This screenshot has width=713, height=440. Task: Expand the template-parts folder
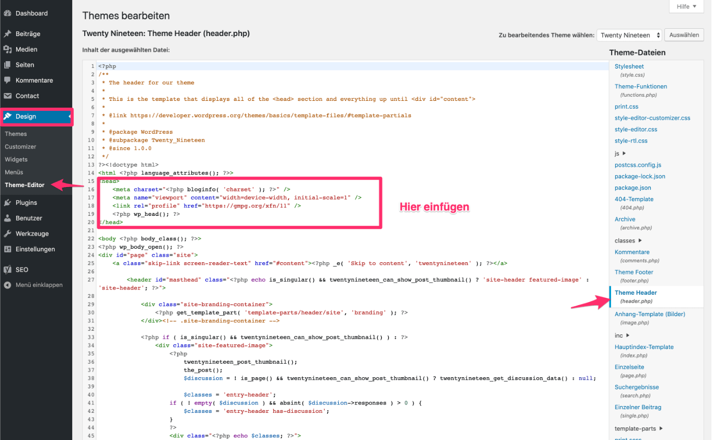[x=638, y=429]
